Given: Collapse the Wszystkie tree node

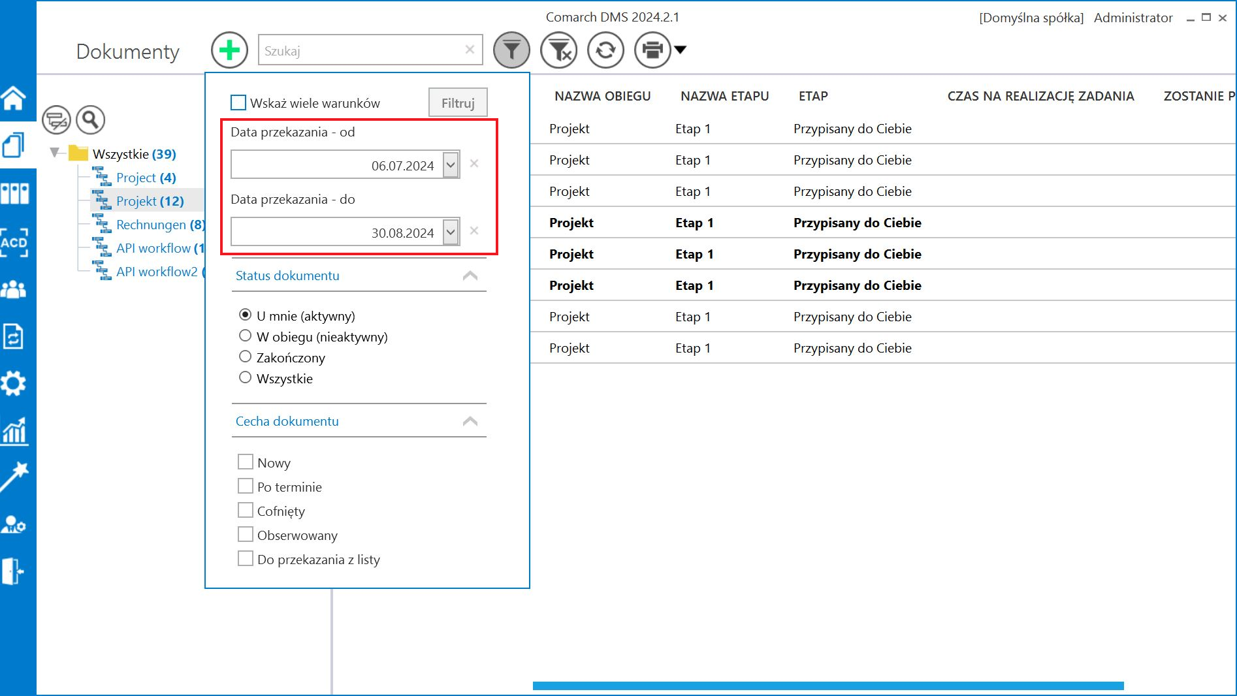Looking at the screenshot, I should (55, 153).
